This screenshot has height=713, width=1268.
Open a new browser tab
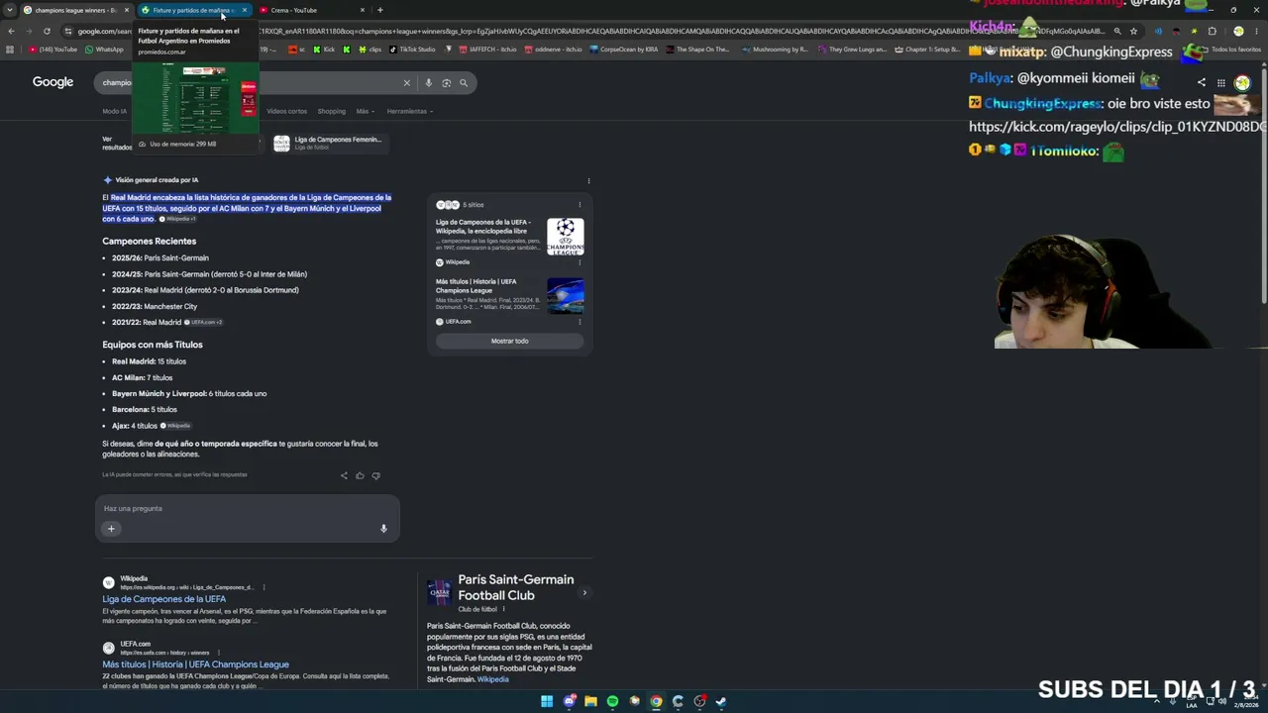tap(379, 10)
